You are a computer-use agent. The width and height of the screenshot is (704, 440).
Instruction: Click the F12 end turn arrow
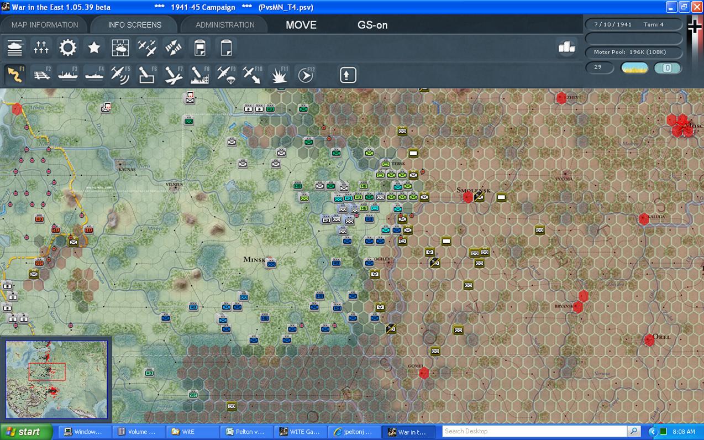[x=306, y=75]
